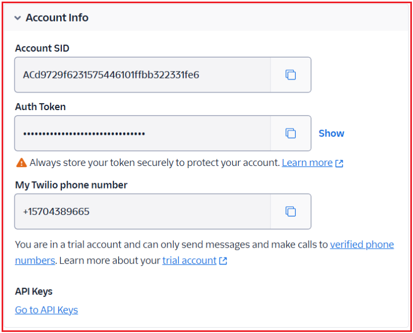
Task: Go to API Keys link
Action: [46, 310]
